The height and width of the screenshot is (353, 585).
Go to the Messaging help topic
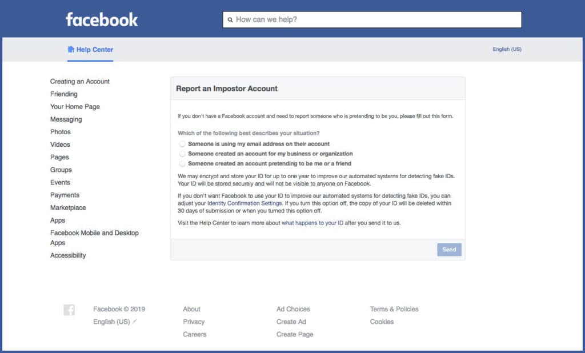click(66, 119)
